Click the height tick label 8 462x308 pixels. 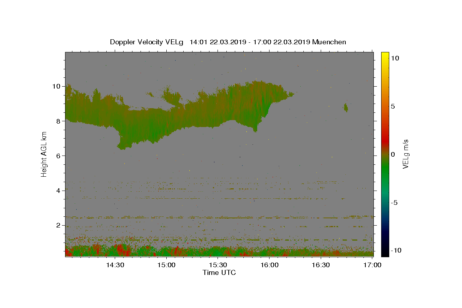(58, 121)
